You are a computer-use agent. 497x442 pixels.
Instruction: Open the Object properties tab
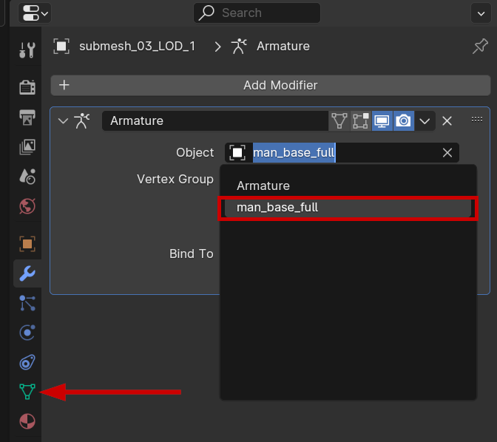(x=27, y=243)
